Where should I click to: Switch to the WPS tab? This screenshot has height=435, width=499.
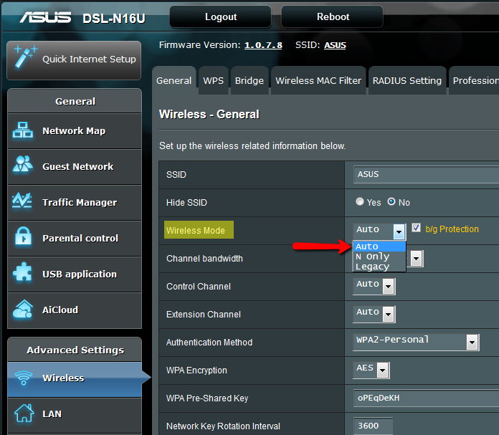[213, 80]
